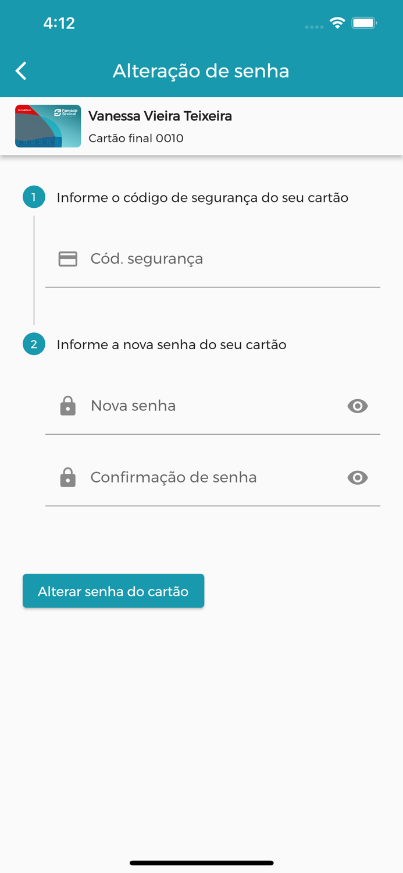The height and width of the screenshot is (873, 403).
Task: Reveal the Confirmação de senha password
Action: [357, 478]
